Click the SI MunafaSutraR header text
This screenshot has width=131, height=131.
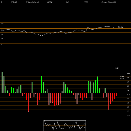click(x=32, y=2)
